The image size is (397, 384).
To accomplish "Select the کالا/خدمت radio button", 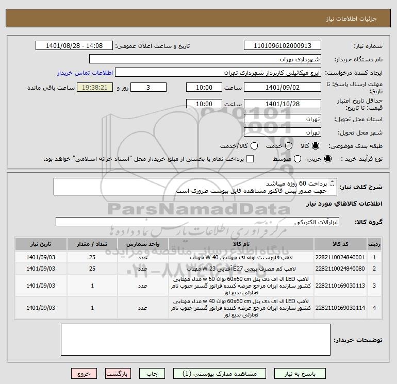I will pyautogui.click(x=254, y=146).
